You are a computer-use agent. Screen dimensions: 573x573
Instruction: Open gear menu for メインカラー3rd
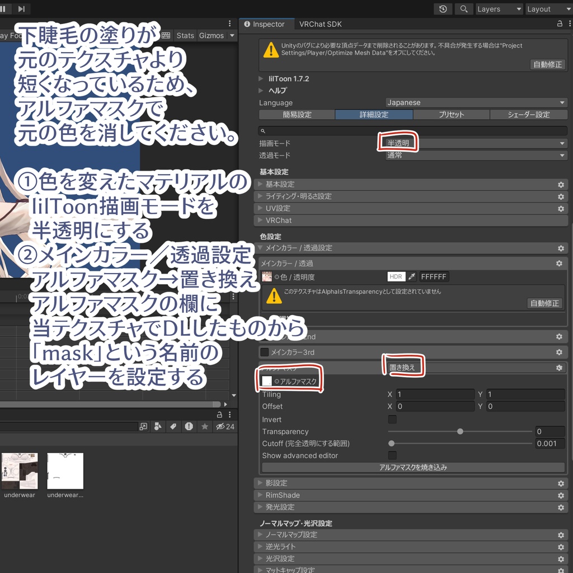(559, 353)
